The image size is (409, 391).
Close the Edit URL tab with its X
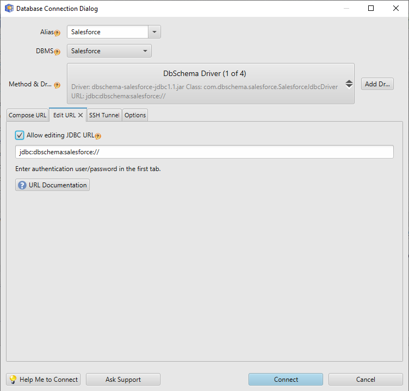(x=80, y=115)
